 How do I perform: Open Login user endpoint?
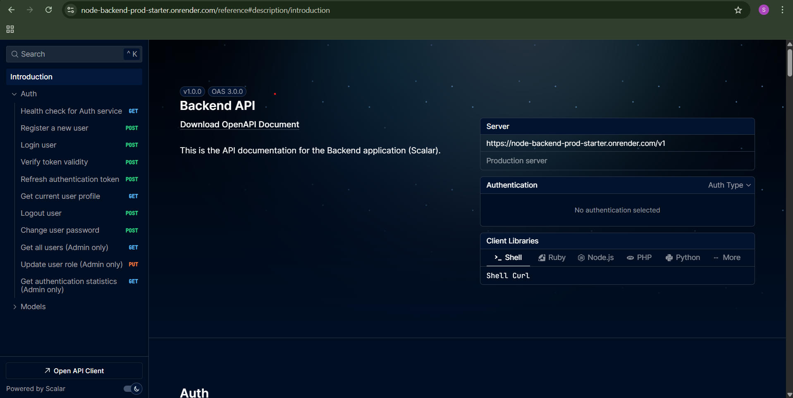[x=79, y=145]
